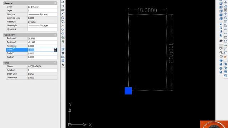Select the Extend modify tool

pyautogui.click(x=226, y=33)
